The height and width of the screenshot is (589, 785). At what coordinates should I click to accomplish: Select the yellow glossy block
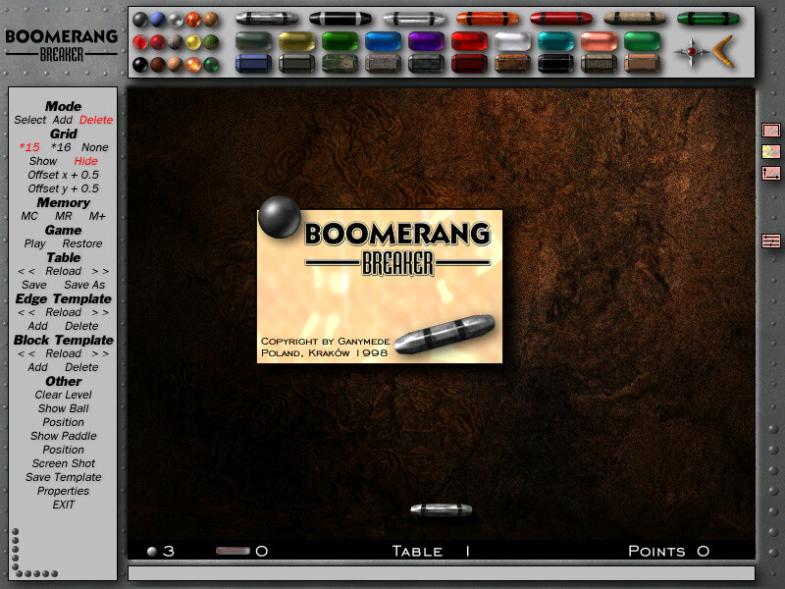(297, 41)
